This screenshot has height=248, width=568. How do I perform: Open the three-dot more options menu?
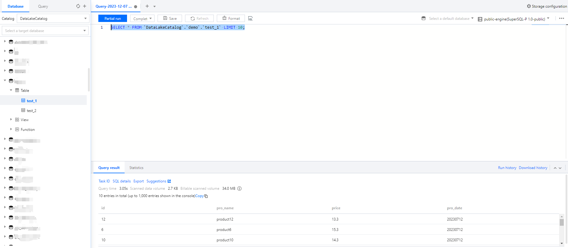coord(561,18)
